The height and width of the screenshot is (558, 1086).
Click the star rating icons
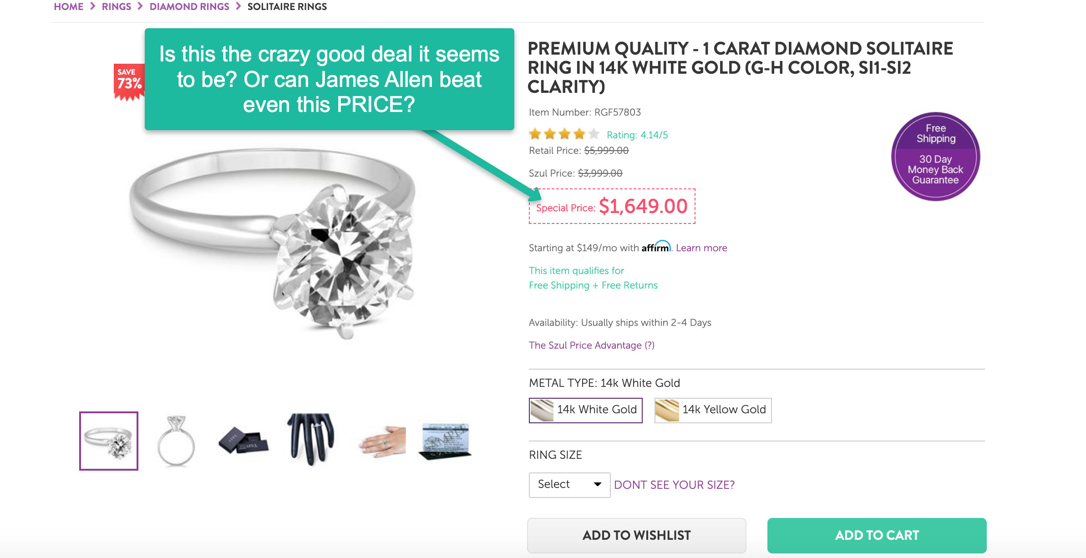click(563, 134)
